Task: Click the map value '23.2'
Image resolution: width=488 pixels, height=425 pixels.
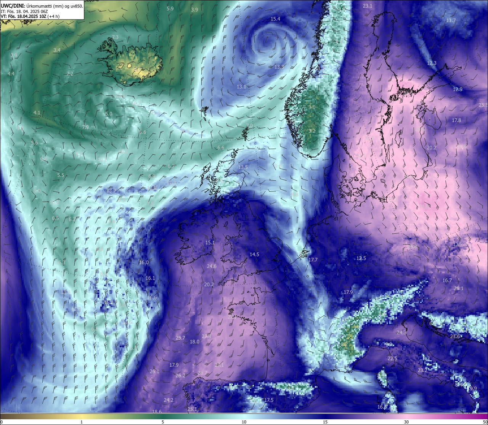Action: click(x=422, y=370)
